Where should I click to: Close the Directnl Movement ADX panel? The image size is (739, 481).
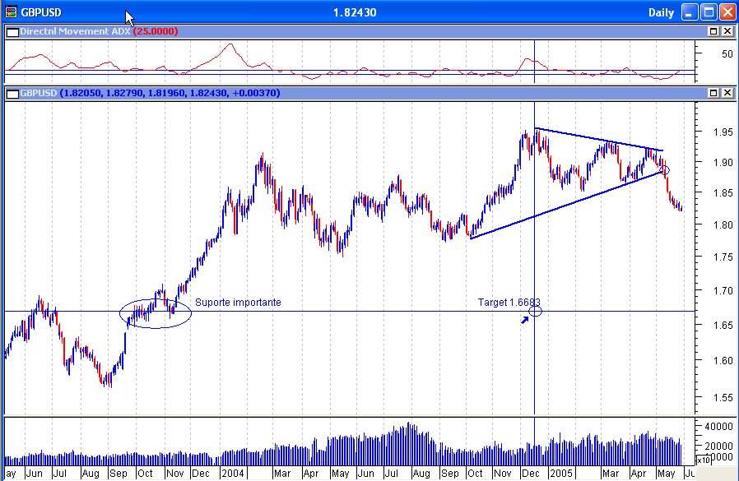click(x=727, y=32)
